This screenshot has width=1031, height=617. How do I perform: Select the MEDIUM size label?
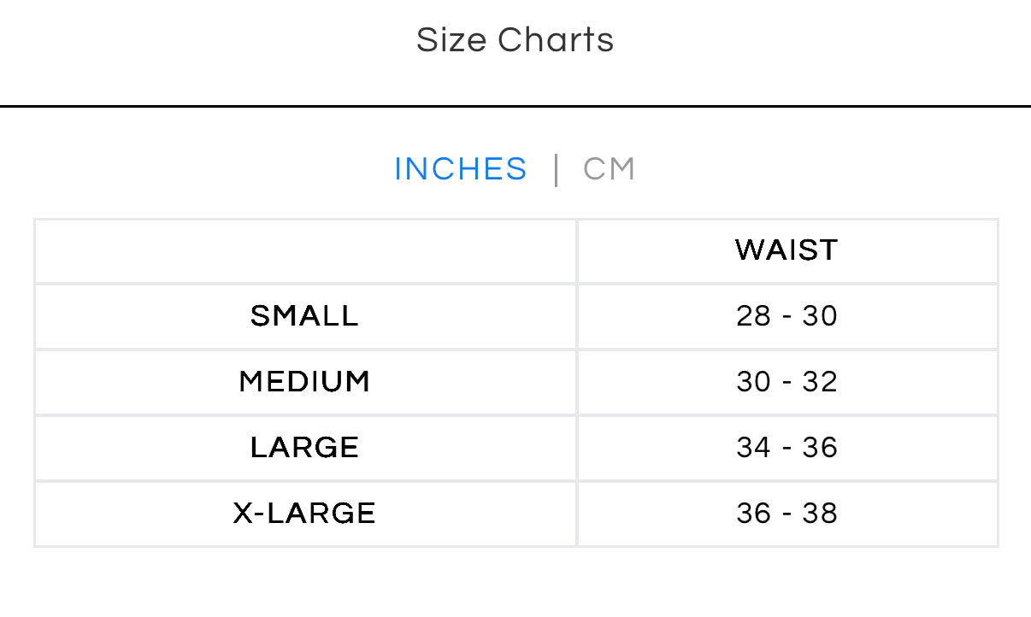(x=304, y=382)
